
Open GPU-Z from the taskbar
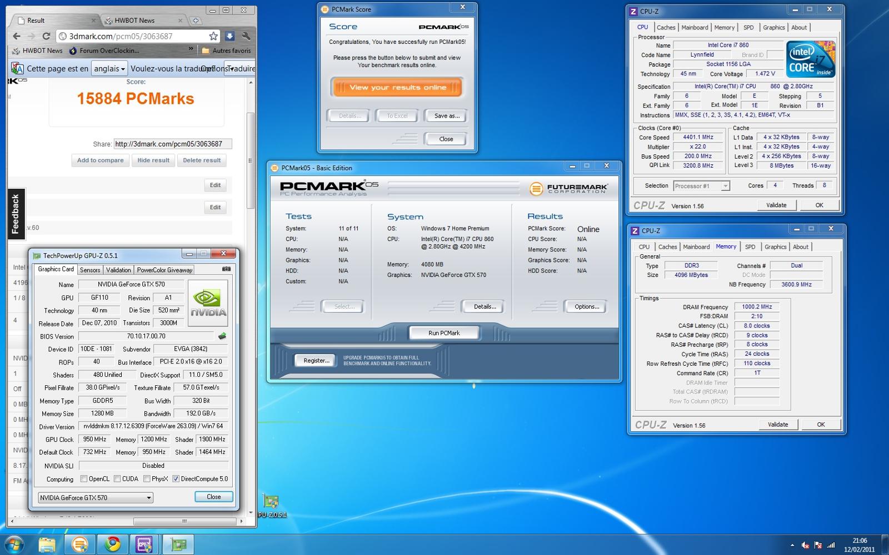pyautogui.click(x=178, y=544)
